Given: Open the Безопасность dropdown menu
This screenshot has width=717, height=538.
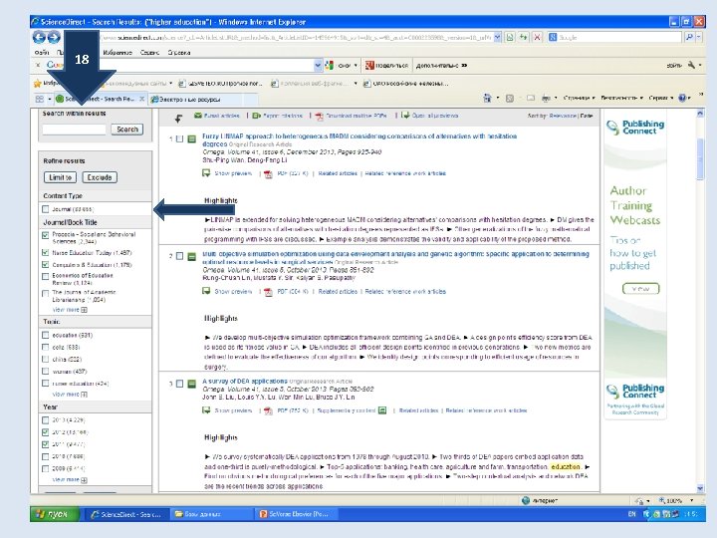Looking at the screenshot, I should coord(621,98).
